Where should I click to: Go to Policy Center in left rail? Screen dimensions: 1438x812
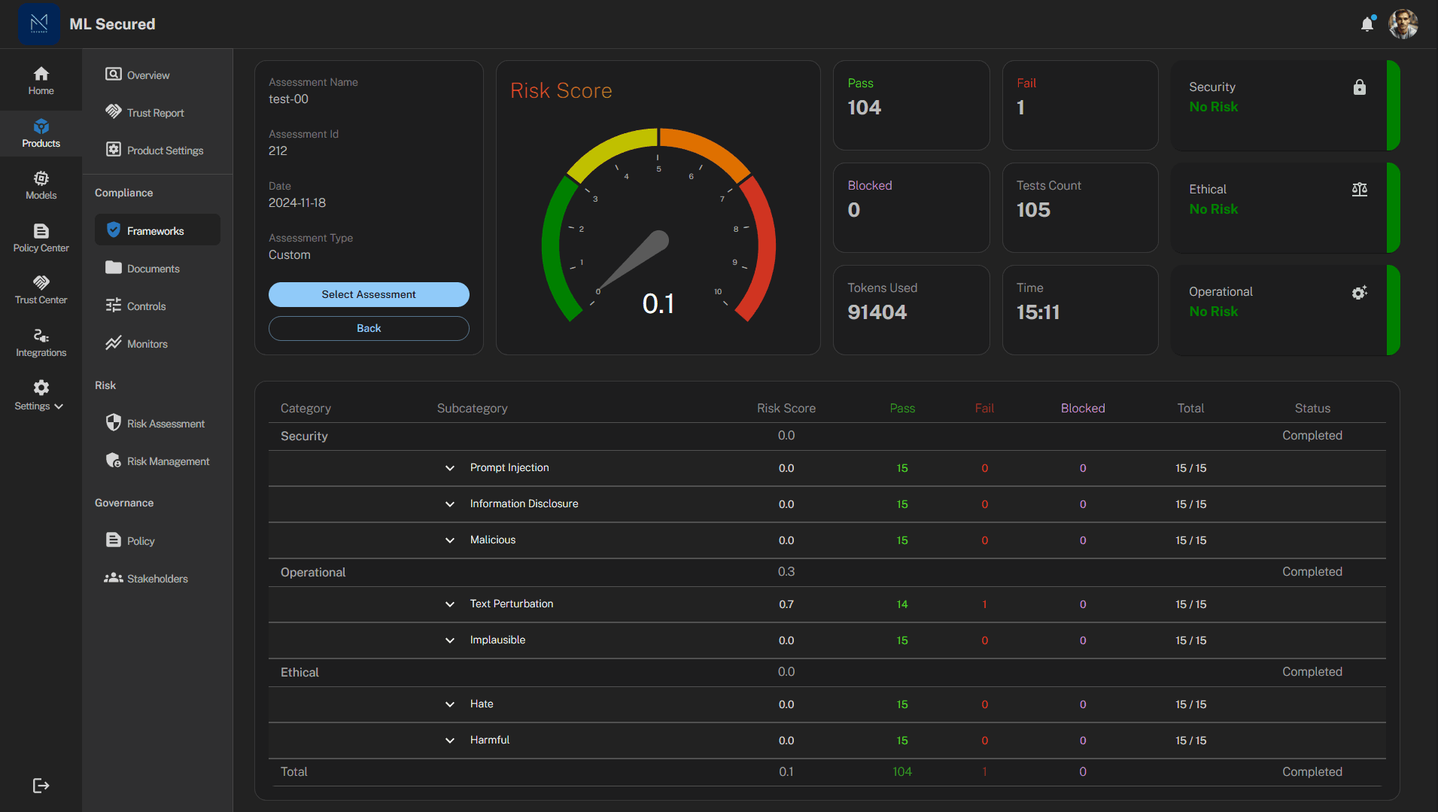(41, 238)
